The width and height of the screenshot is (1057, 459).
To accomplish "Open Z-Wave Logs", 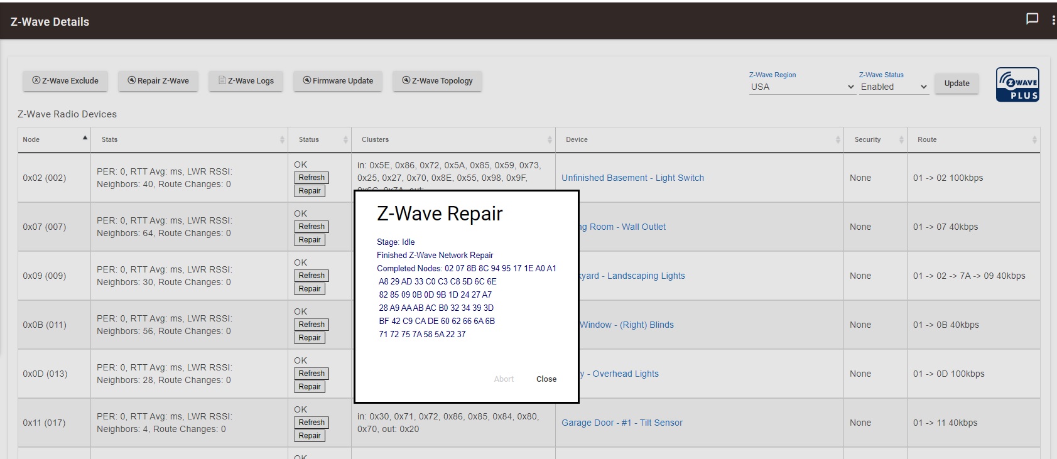I will pos(246,81).
